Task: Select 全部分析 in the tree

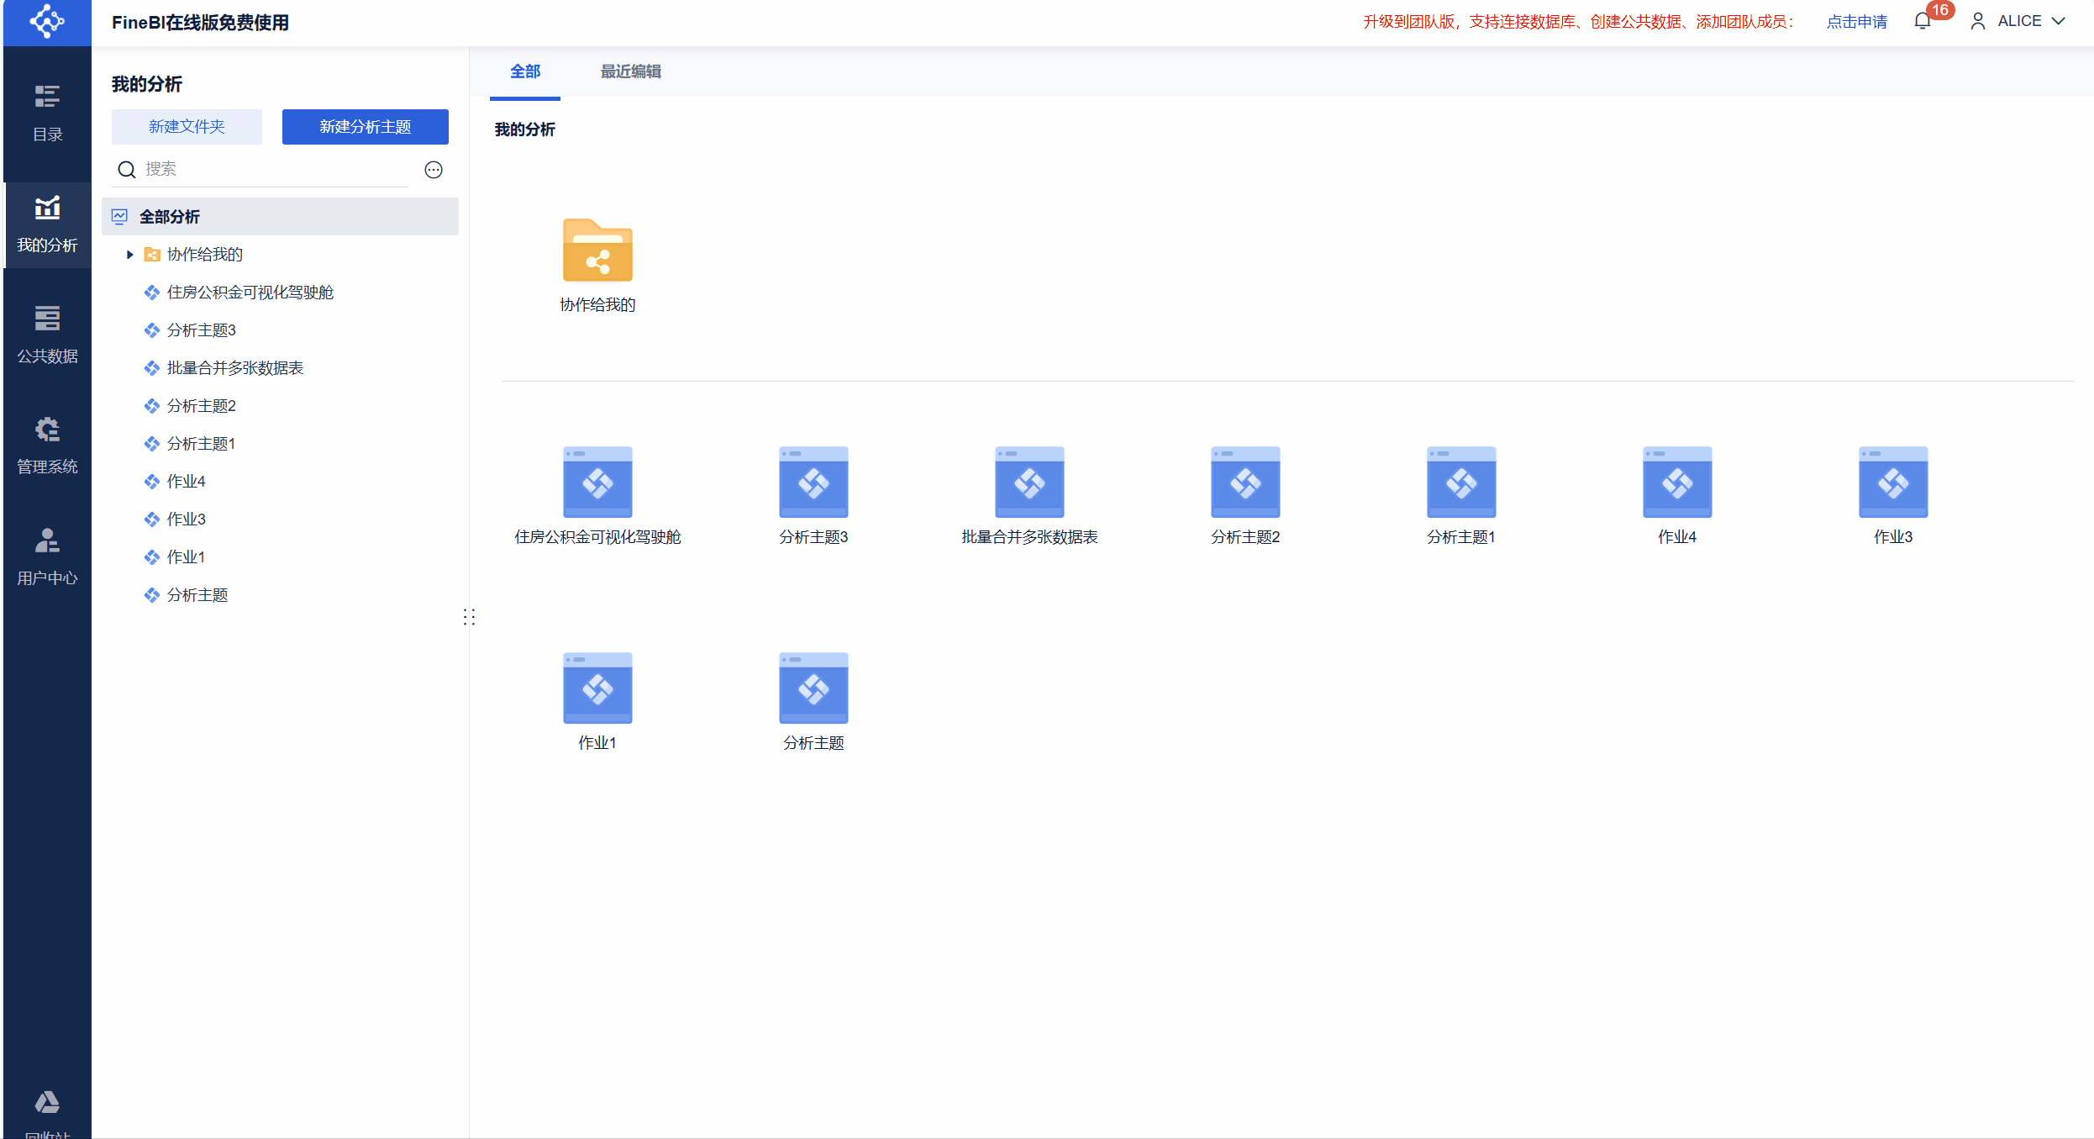Action: click(x=280, y=217)
